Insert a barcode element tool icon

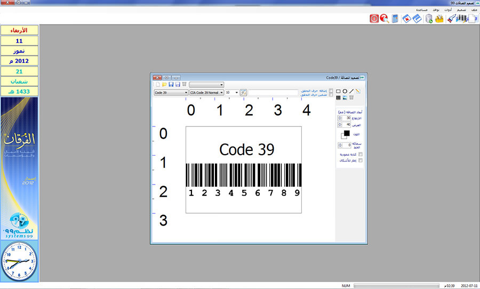coord(338,98)
